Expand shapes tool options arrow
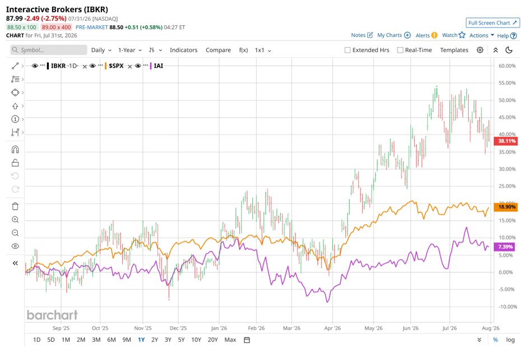Image resolution: width=527 pixels, height=348 pixels. 22,92
